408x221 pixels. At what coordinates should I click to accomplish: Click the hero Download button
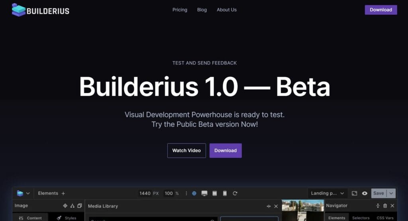(226, 150)
